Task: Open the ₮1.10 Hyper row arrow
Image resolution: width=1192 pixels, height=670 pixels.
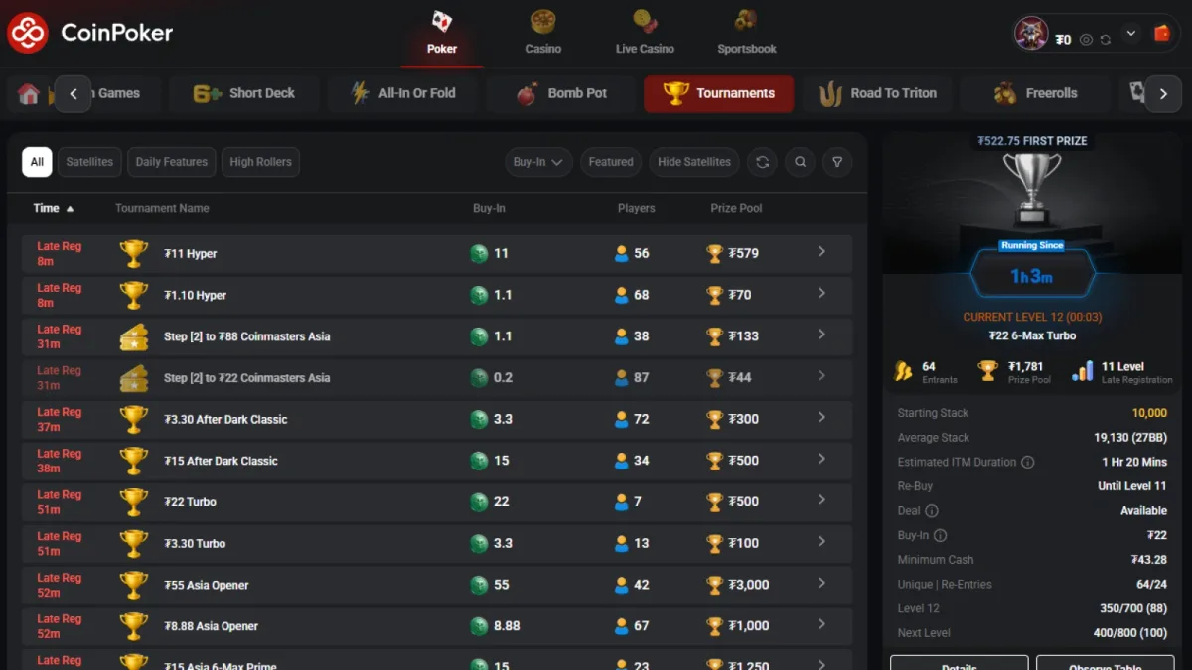Action: [821, 294]
